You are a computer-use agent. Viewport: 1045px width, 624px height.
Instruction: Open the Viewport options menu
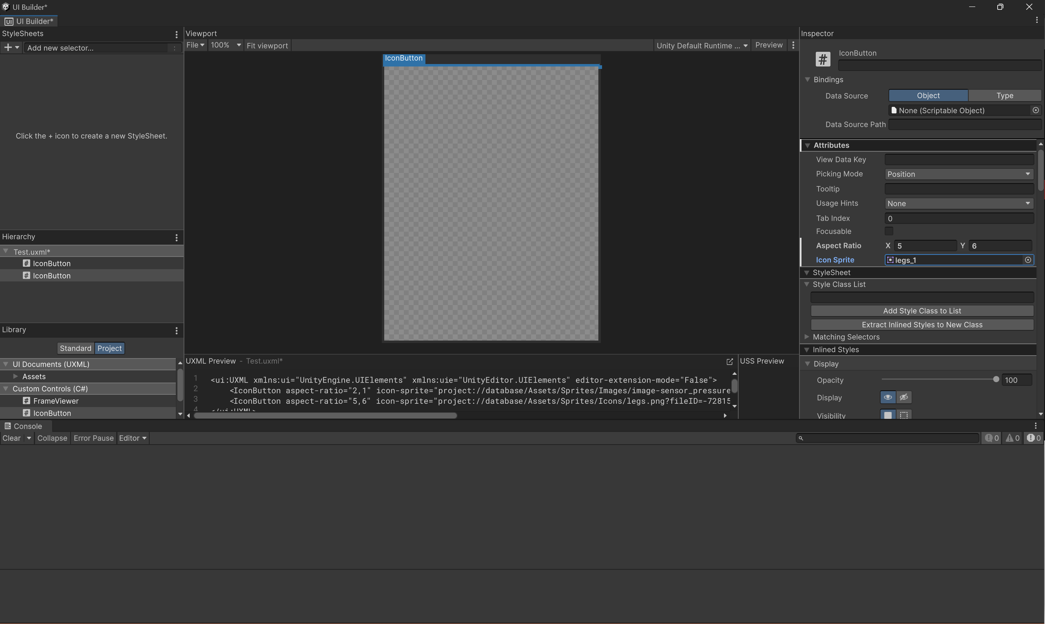coord(793,45)
